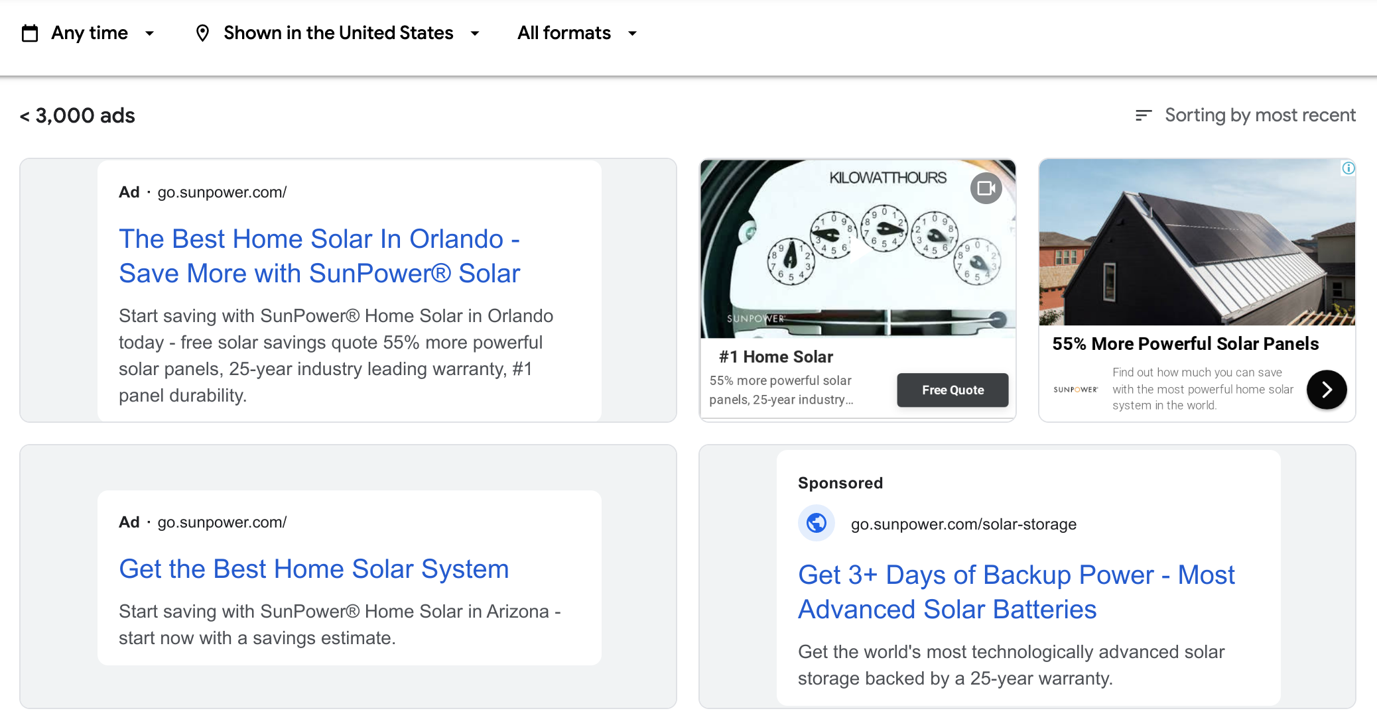
Task: Change the Sorting by most recent option
Action: point(1260,115)
